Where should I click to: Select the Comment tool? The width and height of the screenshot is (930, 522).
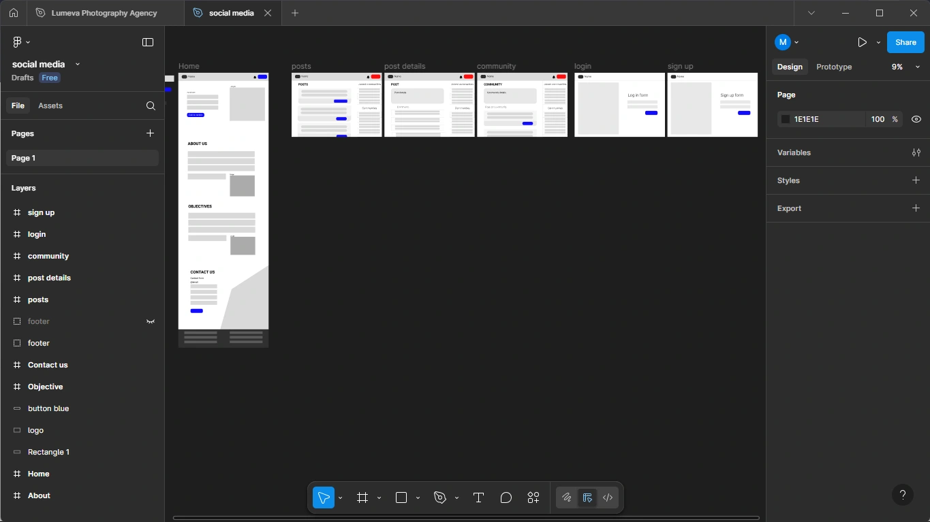point(506,497)
